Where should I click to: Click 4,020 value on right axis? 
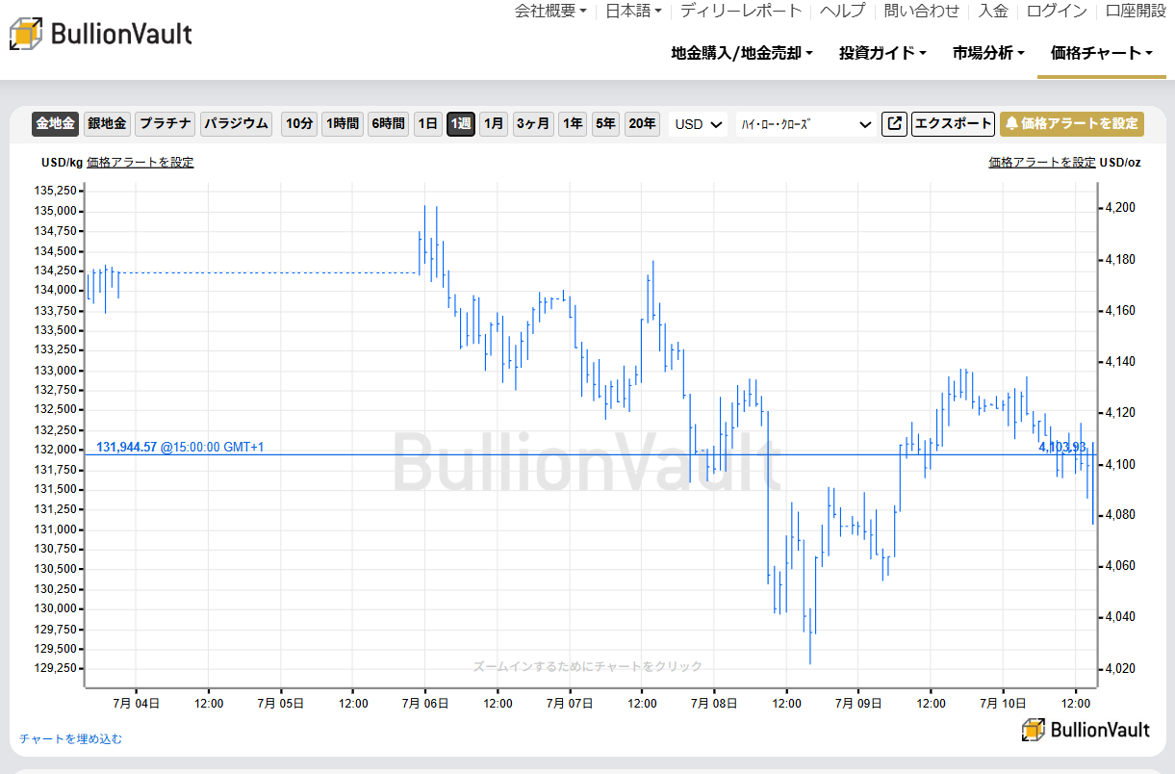pos(1121,668)
